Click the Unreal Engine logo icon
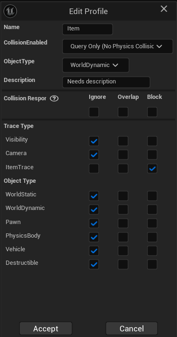 [10, 11]
